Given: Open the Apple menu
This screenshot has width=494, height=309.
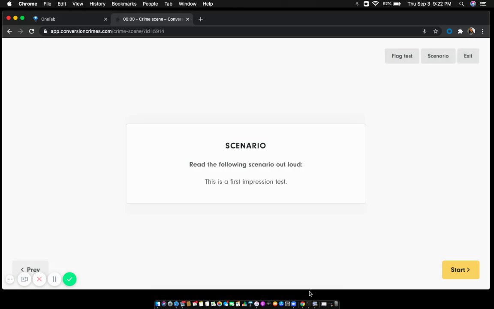Looking at the screenshot, I should pos(9,4).
